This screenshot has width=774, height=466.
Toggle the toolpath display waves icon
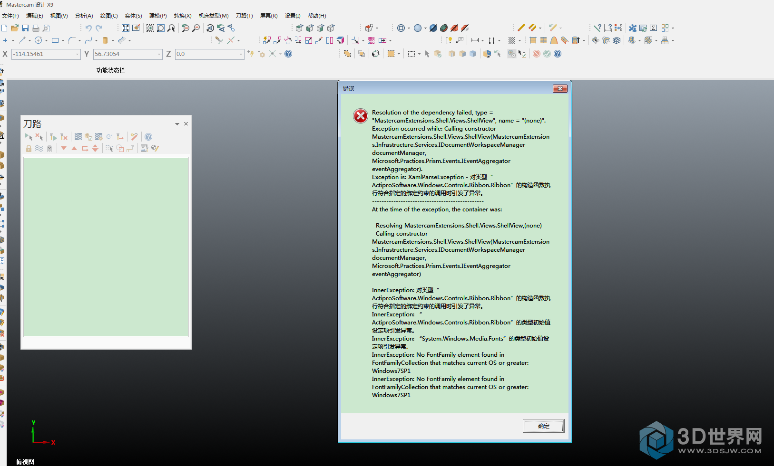click(39, 148)
